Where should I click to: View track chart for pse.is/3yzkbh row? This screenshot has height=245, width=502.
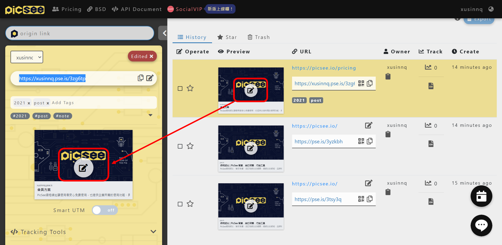[428, 125]
